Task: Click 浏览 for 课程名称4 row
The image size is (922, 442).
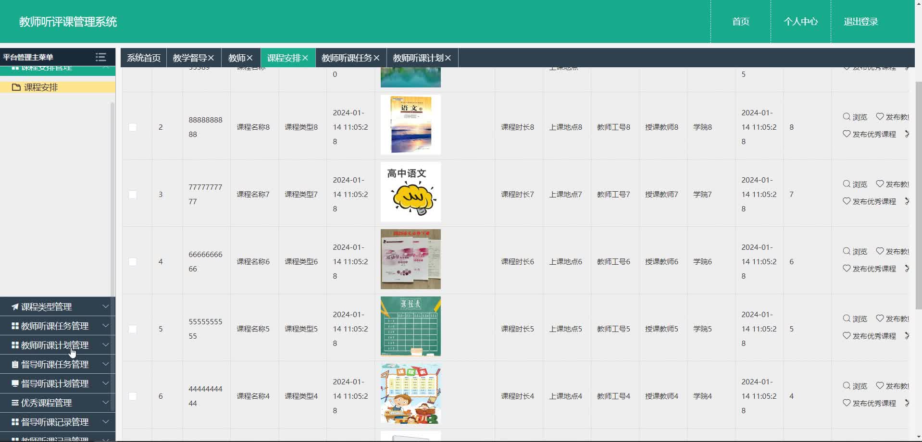Action: point(855,386)
